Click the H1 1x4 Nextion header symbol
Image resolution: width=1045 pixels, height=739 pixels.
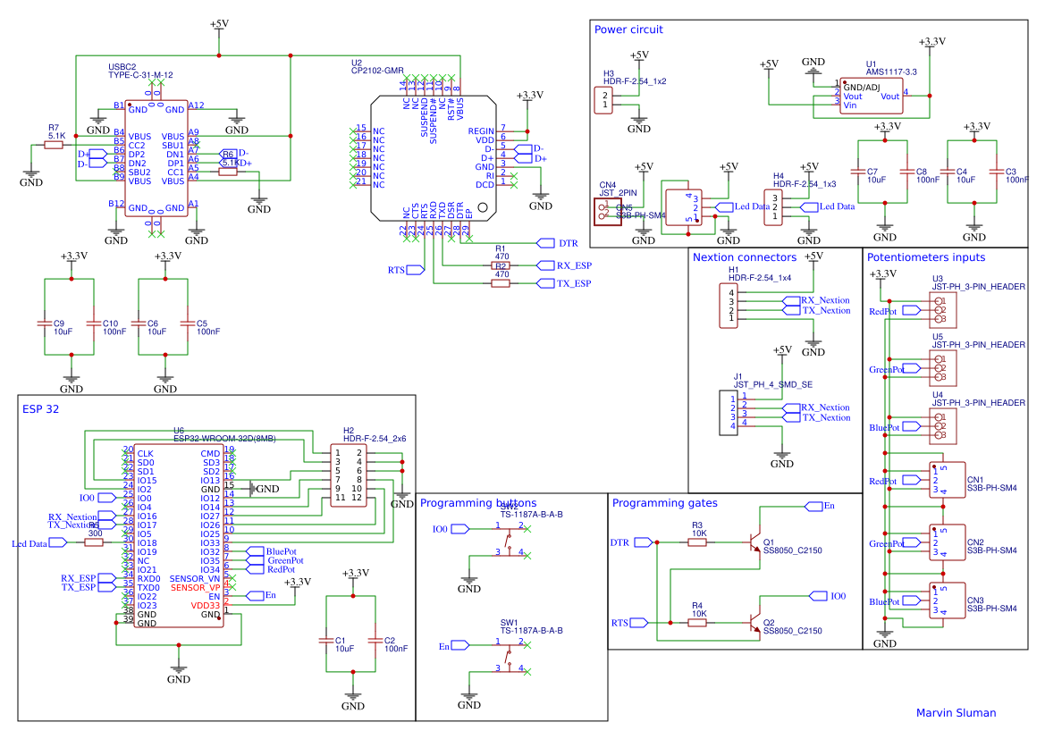(x=729, y=306)
